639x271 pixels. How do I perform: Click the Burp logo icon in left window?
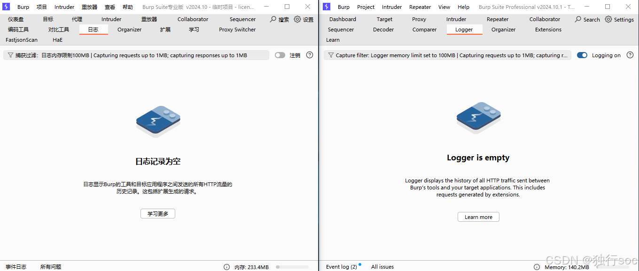(x=7, y=7)
